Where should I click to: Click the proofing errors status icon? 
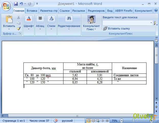[55, 121]
